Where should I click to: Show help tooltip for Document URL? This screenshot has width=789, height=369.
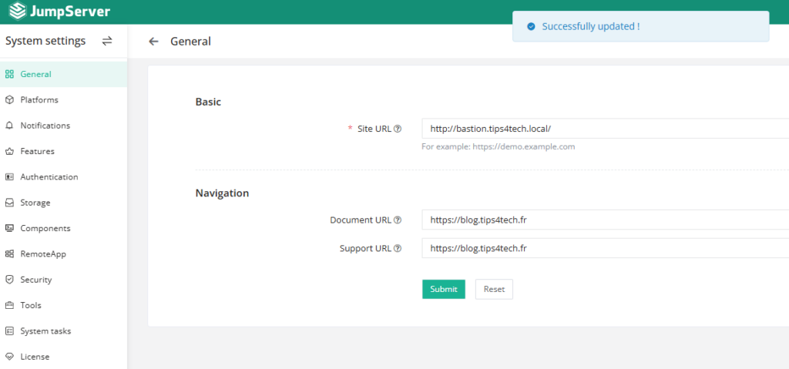coord(398,220)
